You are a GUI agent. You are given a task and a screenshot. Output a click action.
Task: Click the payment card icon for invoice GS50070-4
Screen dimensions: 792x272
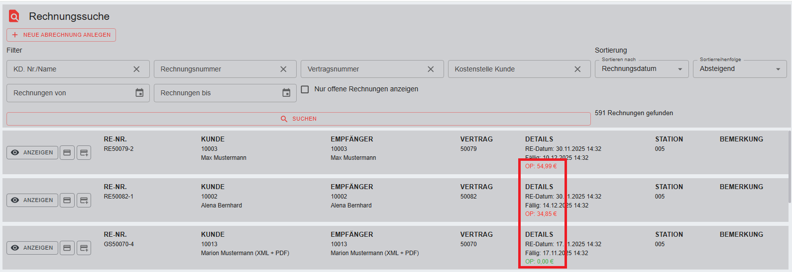(67, 248)
